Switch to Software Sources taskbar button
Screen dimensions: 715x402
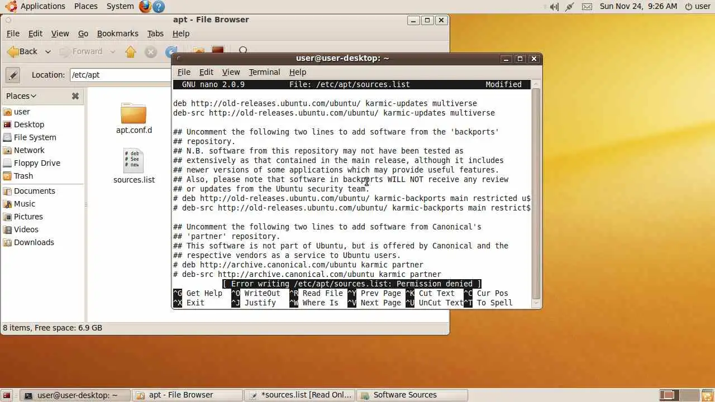point(412,395)
